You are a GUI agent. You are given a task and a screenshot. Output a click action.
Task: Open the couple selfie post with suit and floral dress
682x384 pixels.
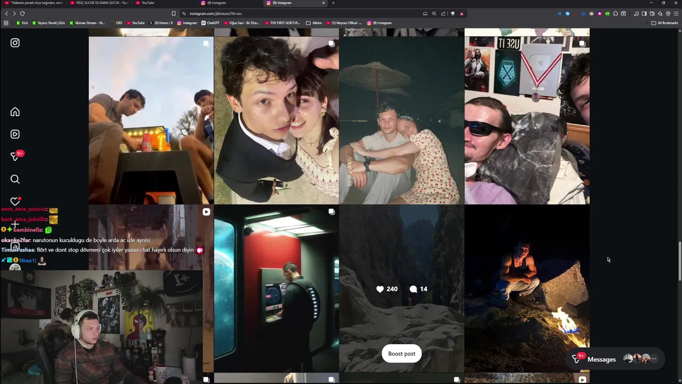pos(276,121)
